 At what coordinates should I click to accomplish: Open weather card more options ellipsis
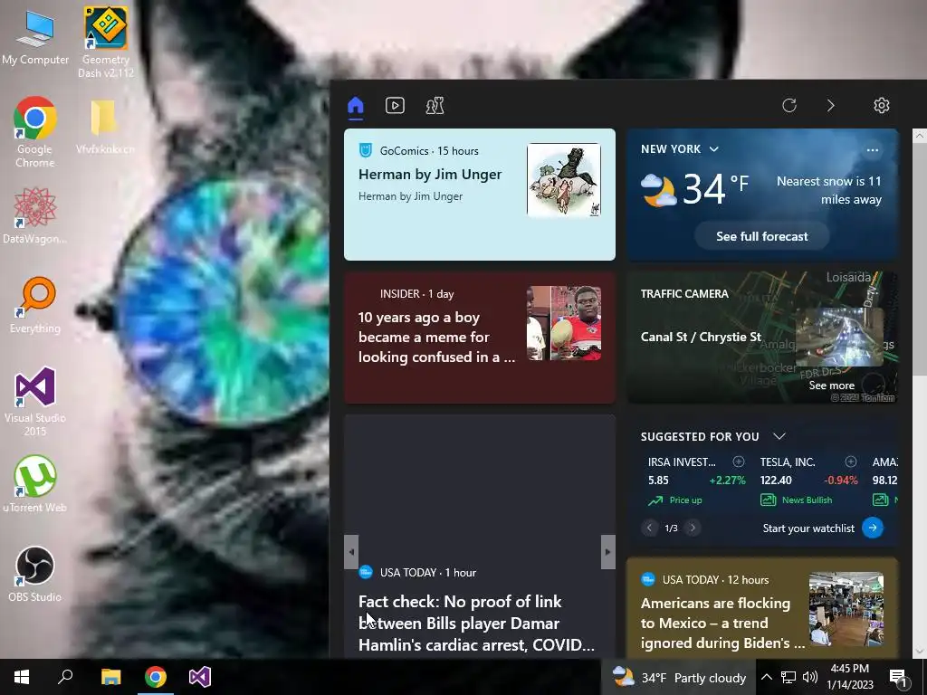tap(872, 150)
